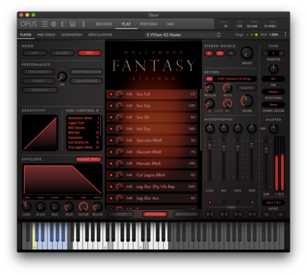Toggle the Reverb ON switch
This screenshot has width=307, height=275.
click(209, 79)
